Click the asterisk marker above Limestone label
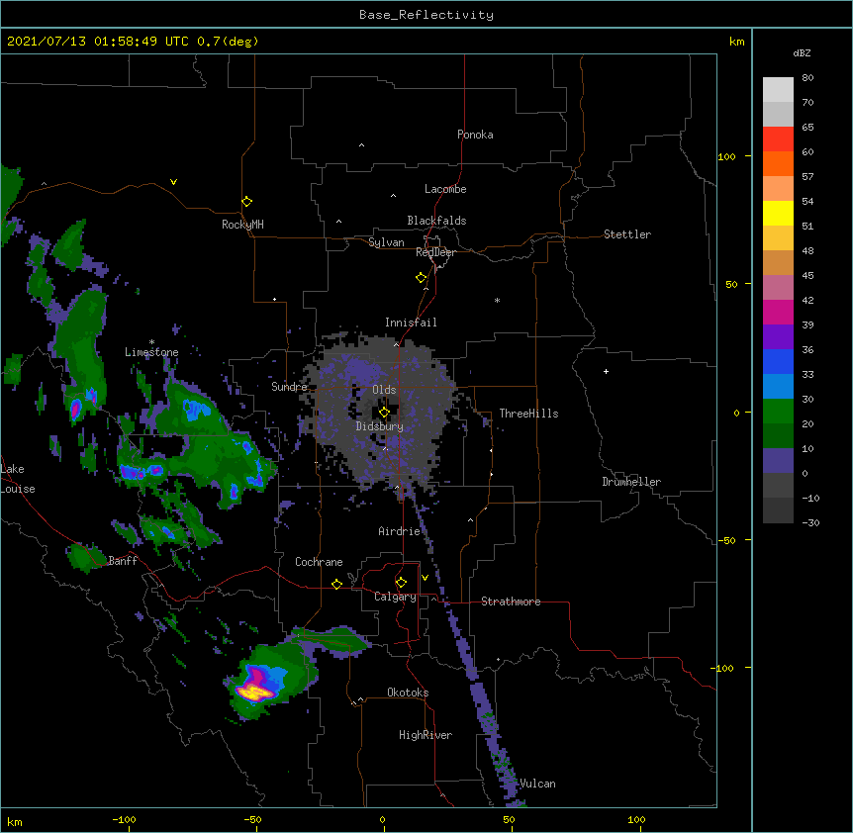The height and width of the screenshot is (833, 853). 151,342
